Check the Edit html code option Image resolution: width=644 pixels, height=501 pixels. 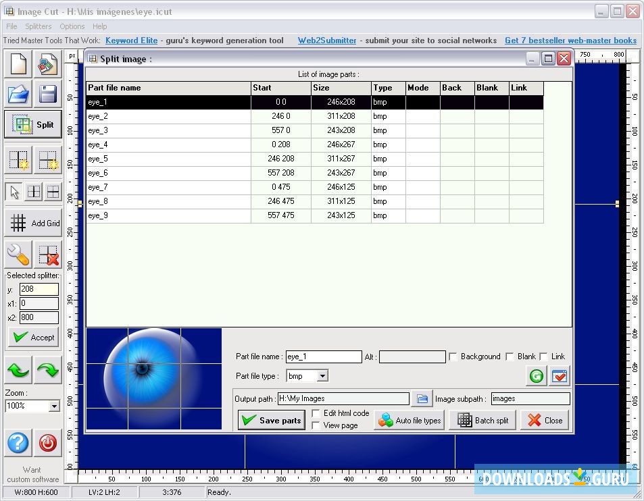point(316,413)
